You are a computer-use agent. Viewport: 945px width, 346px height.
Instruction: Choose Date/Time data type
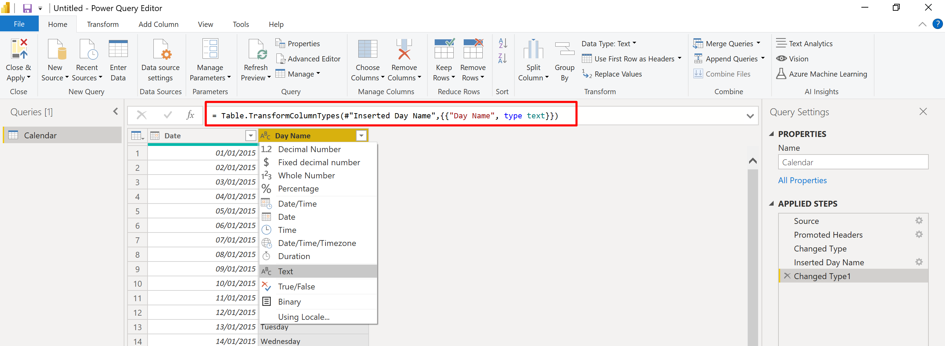[318, 204]
